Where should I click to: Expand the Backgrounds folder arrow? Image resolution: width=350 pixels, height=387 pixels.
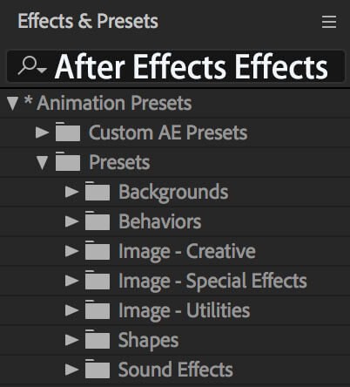[72, 192]
